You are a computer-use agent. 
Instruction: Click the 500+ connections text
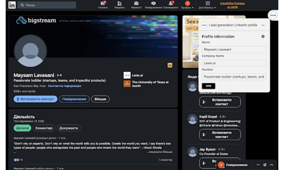(24, 92)
